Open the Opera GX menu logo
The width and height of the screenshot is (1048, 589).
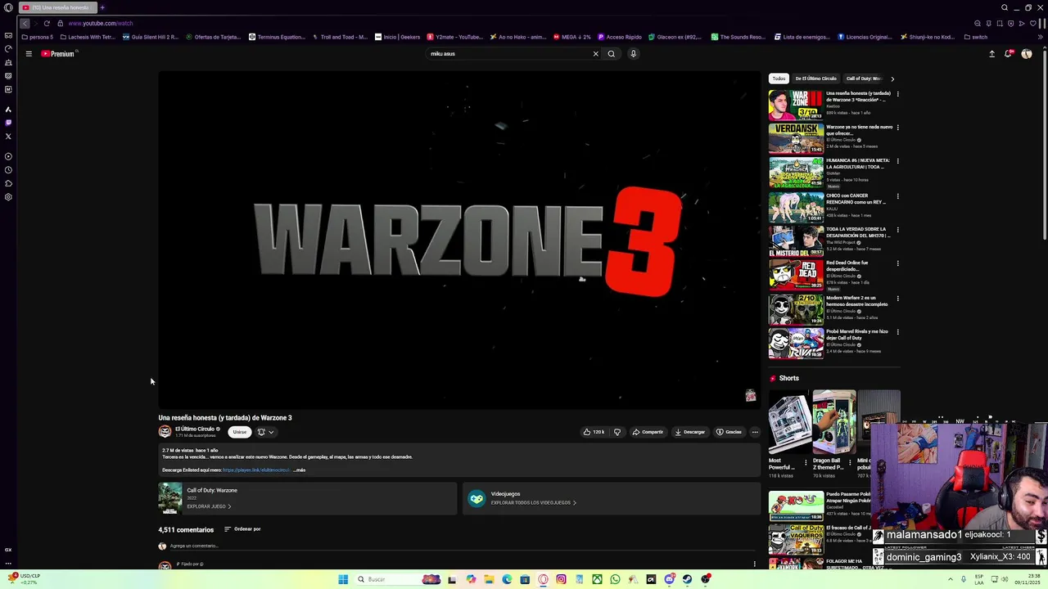pyautogui.click(x=8, y=7)
